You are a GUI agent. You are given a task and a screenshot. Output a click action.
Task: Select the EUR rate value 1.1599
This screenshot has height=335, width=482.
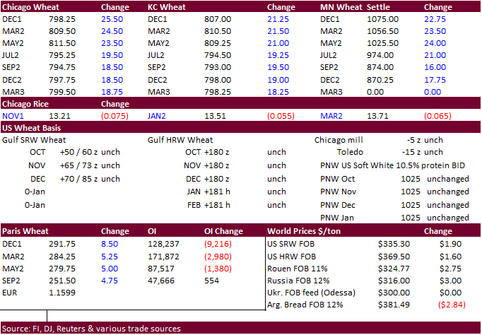coord(61,292)
